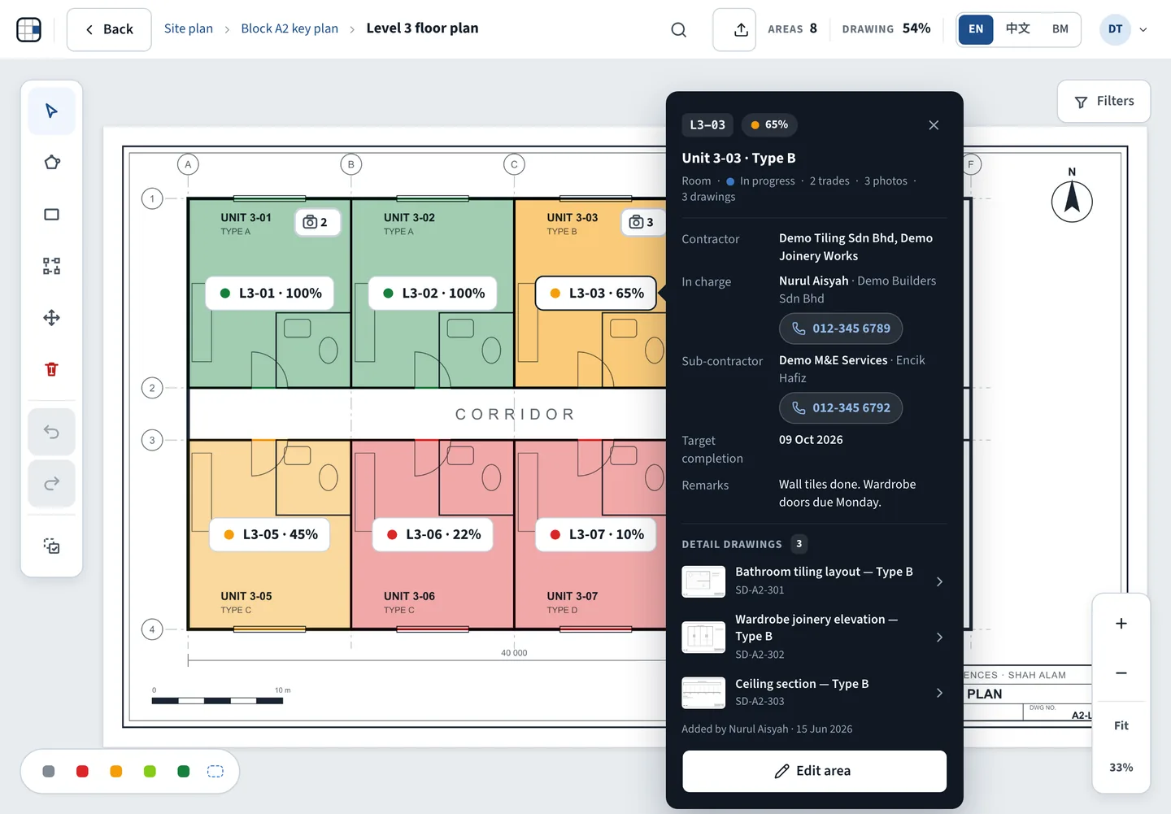Switch language to 中文

point(1017,28)
